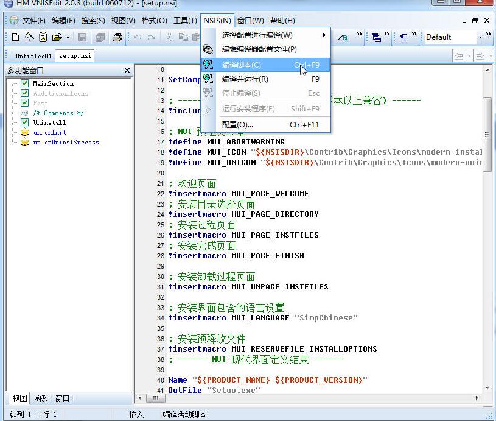The image size is (496, 421).
Task: Open the 格式(O) menu
Action: [154, 21]
